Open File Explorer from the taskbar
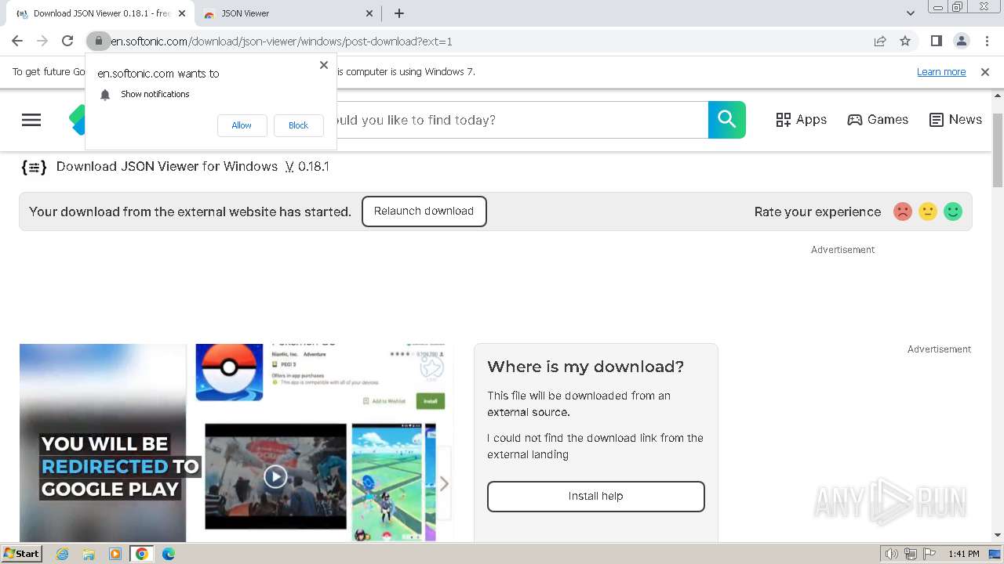1004x564 pixels. (x=89, y=554)
